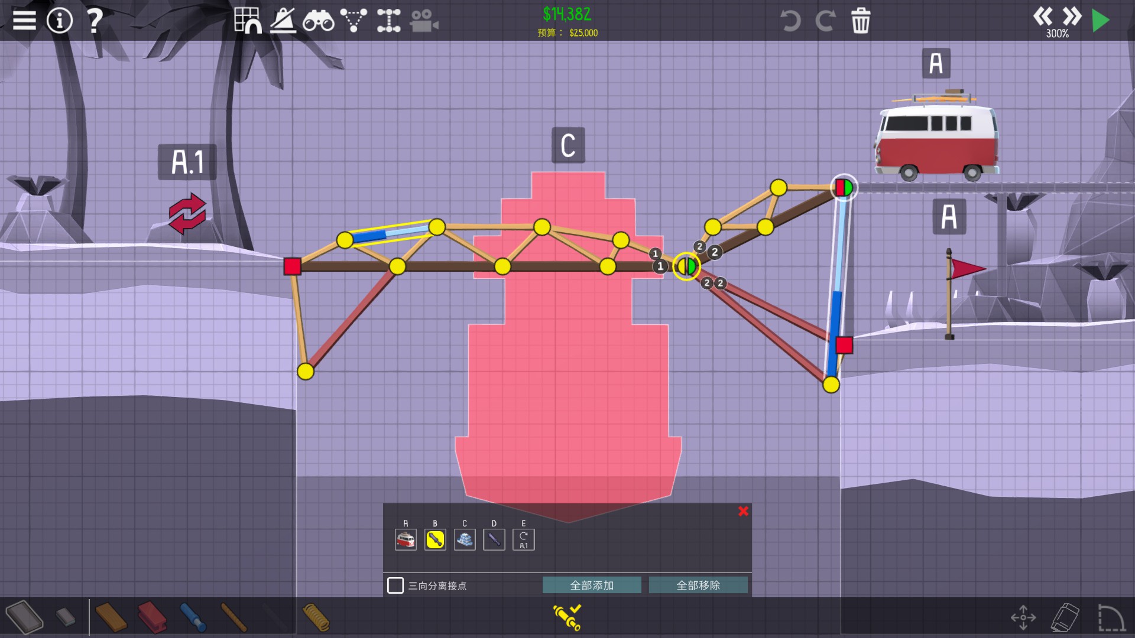This screenshot has width=1135, height=638.
Task: Click the question mark help icon
Action: click(x=95, y=21)
